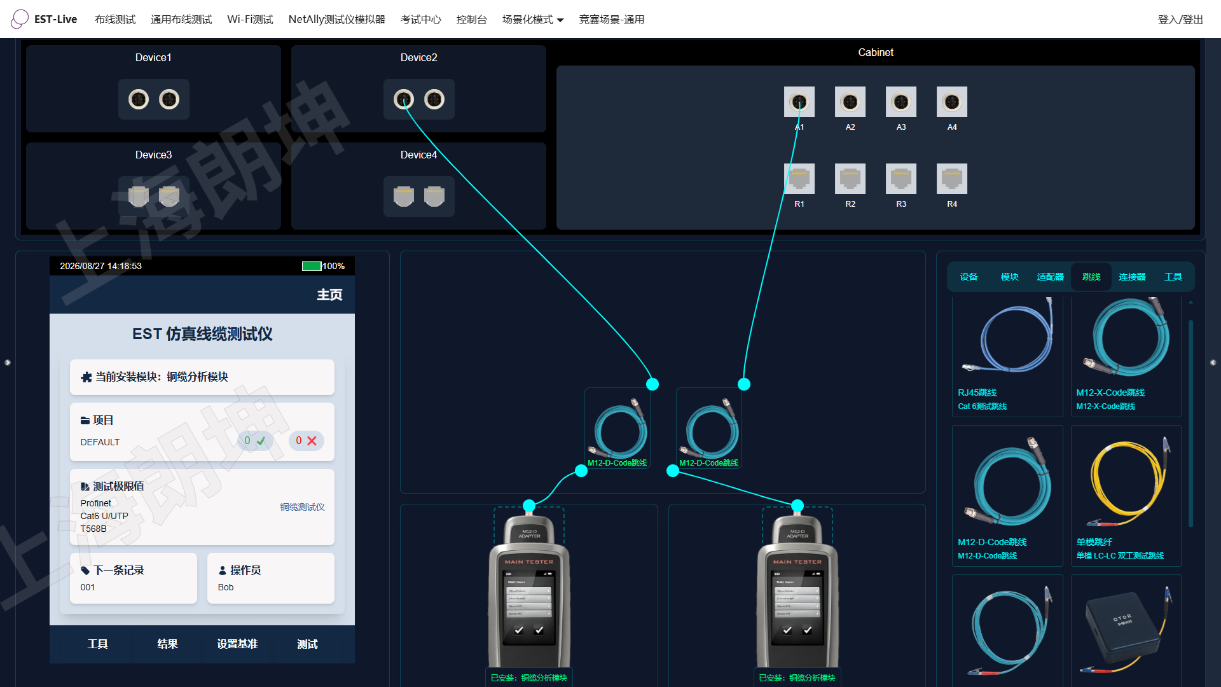This screenshot has height=687, width=1221.
Task: Open 考试中心 in the navigation bar
Action: [421, 20]
